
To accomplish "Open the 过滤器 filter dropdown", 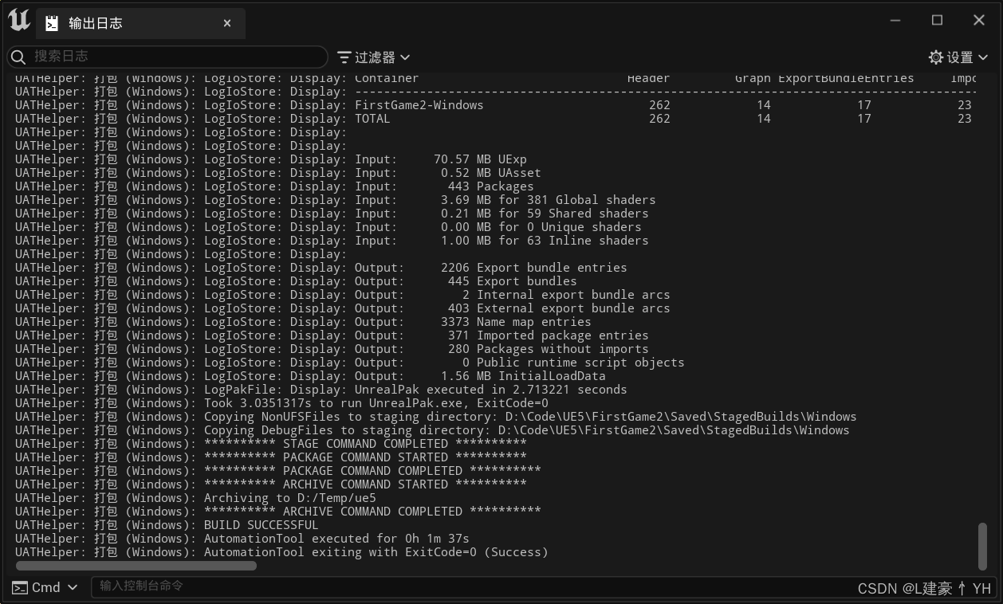I will [373, 57].
